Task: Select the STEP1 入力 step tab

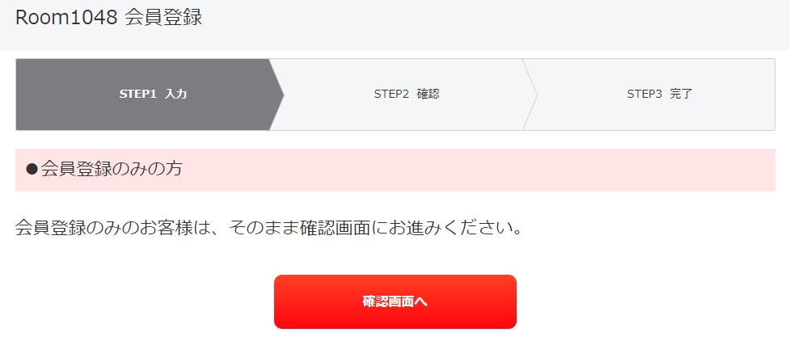Action: (150, 95)
